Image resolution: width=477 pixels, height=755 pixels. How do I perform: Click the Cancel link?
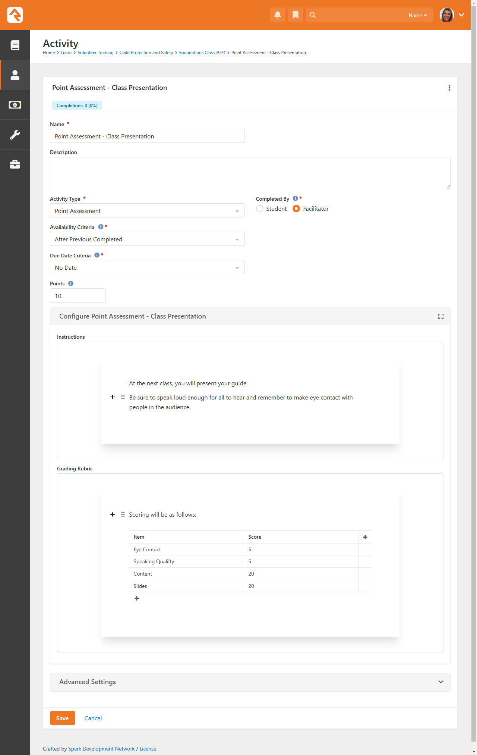pos(93,718)
